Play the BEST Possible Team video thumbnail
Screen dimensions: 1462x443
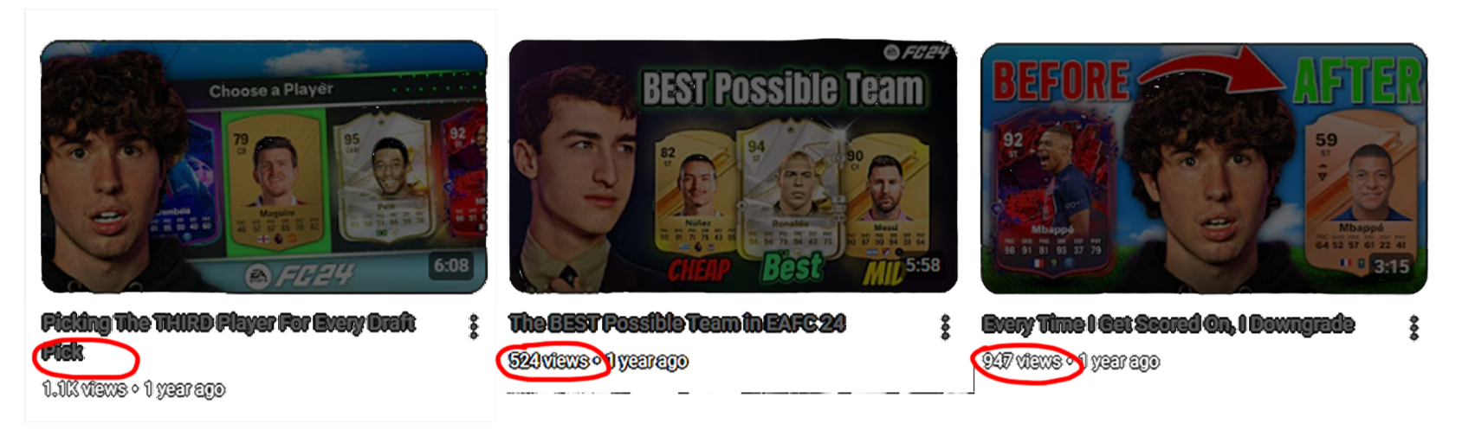click(x=733, y=166)
